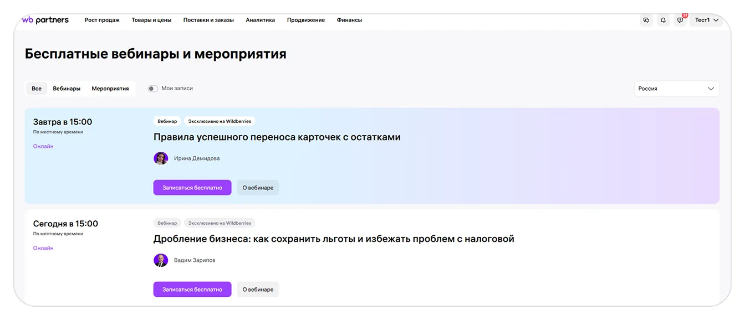The height and width of the screenshot is (320, 745).
Task: Click Ирина Демидова's avatar photo
Action: [161, 158]
